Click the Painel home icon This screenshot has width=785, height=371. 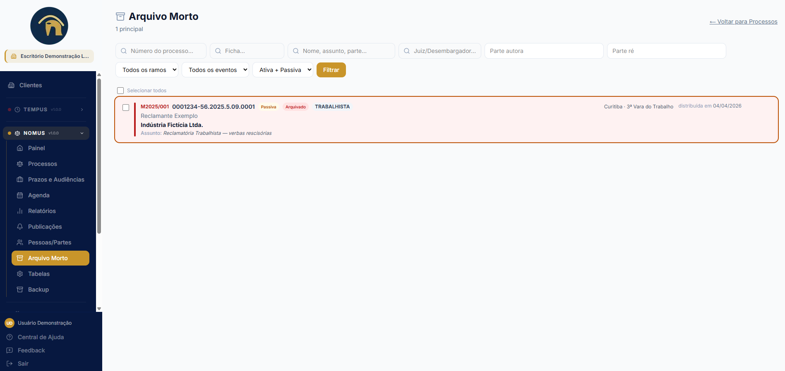20,148
